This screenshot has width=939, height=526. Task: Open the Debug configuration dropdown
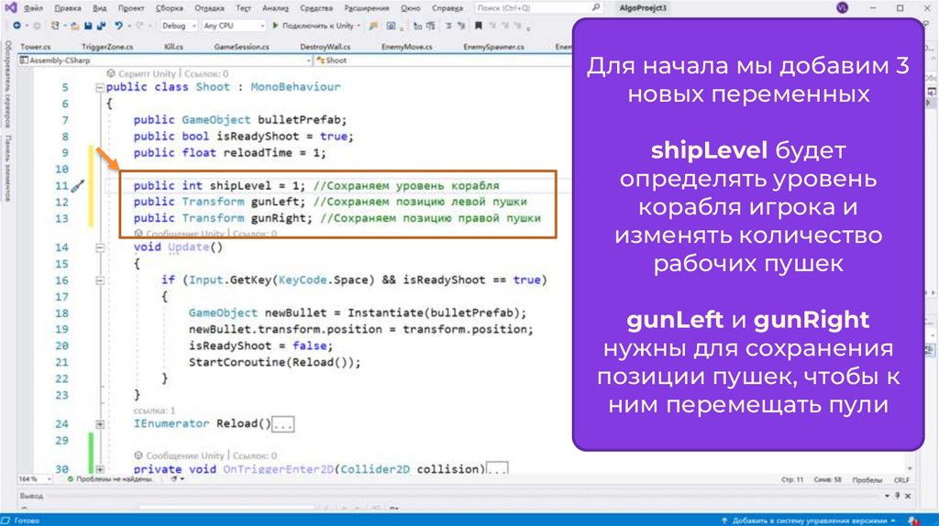[x=179, y=26]
